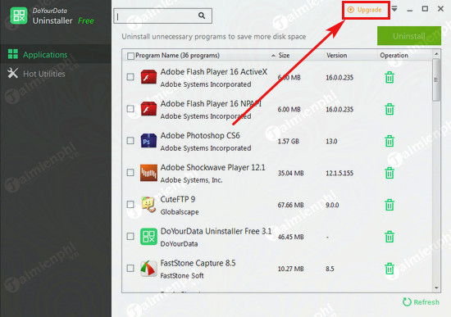Click the FastStone Capture program icon
Viewport: 451px width, 317px height.
point(148,269)
